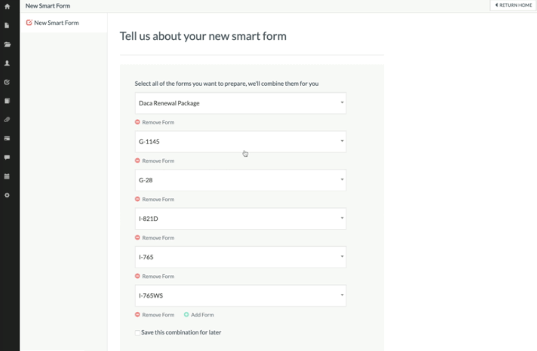Open the G-1145 form dropdown
Image resolution: width=537 pixels, height=351 pixels.
240,142
